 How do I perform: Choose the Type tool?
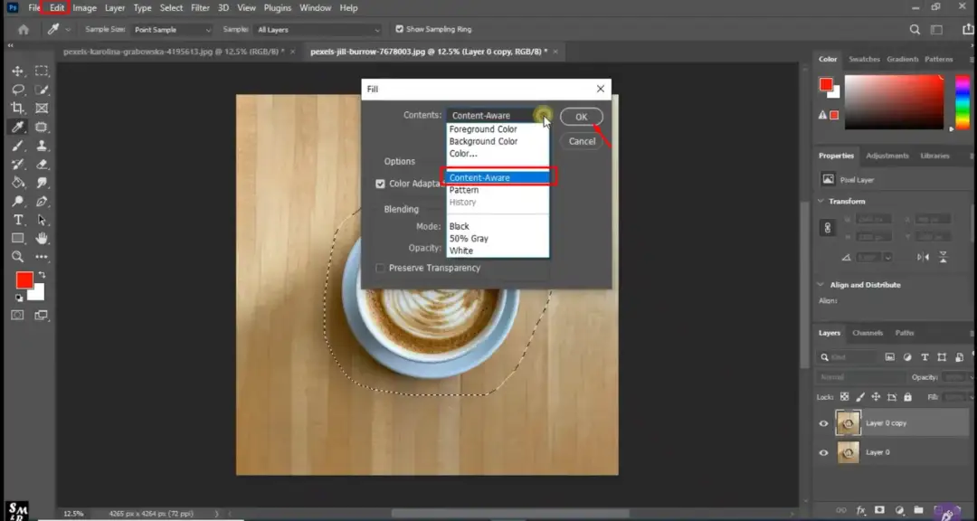click(16, 219)
